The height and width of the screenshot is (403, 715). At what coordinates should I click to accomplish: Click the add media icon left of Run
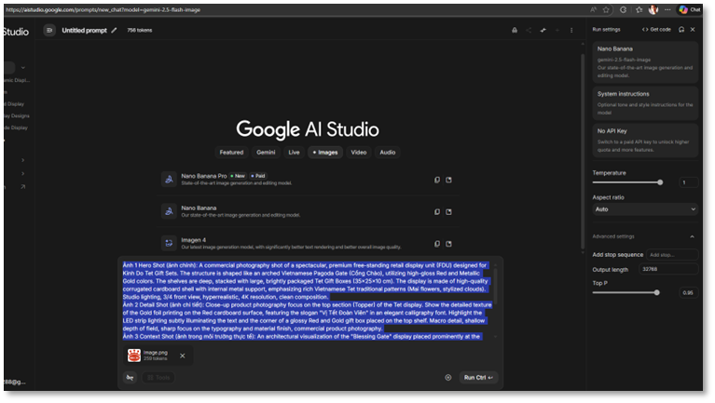(x=448, y=377)
